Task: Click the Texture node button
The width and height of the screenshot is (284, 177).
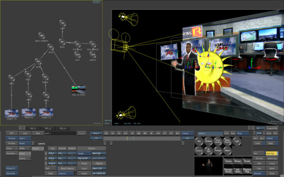Action: 228,162
